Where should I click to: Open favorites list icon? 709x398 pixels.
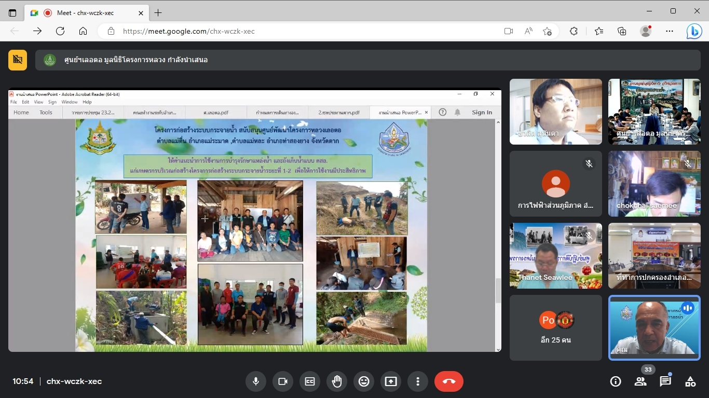coord(599,31)
